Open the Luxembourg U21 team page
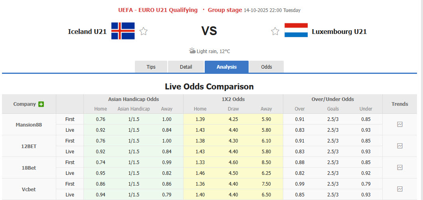The height and width of the screenshot is (200, 423). pyautogui.click(x=339, y=32)
